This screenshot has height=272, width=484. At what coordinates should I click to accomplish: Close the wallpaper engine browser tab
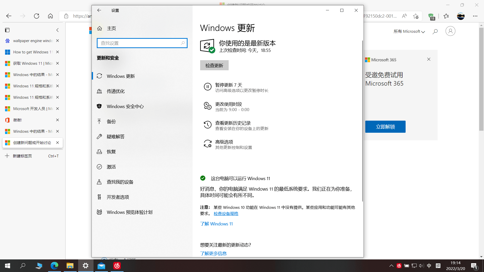pyautogui.click(x=57, y=41)
